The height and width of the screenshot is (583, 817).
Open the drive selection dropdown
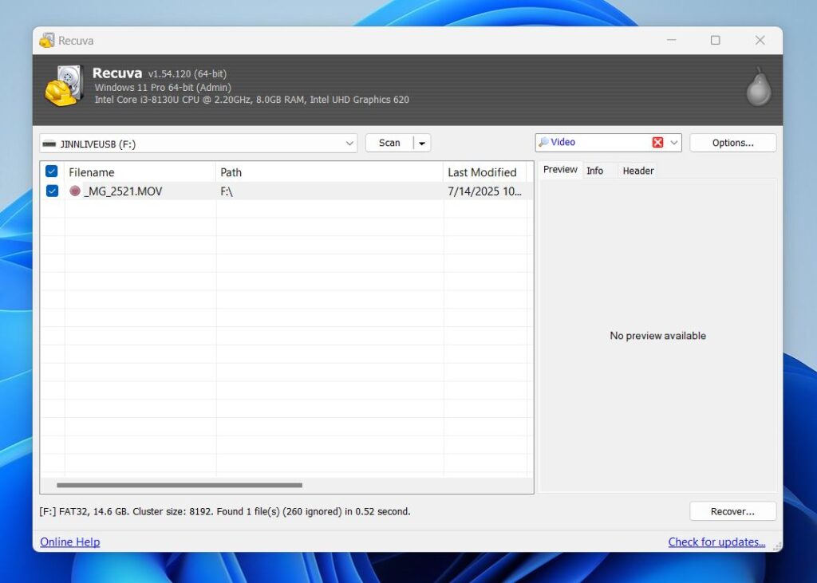pyautogui.click(x=349, y=142)
